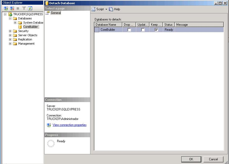Click the Refresh icon in Object Explorer
The image size is (229, 164).
[30, 8]
